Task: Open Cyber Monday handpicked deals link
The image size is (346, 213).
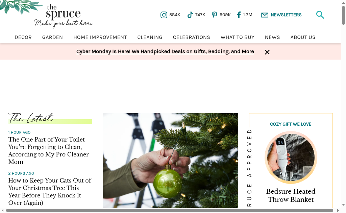Action: 165,51
